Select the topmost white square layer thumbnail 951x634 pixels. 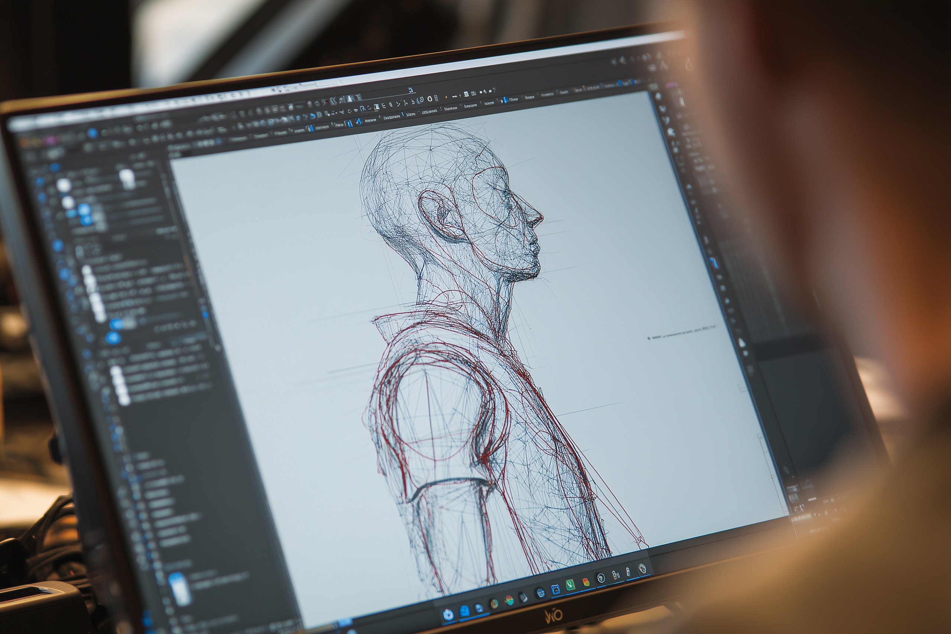[x=64, y=185]
